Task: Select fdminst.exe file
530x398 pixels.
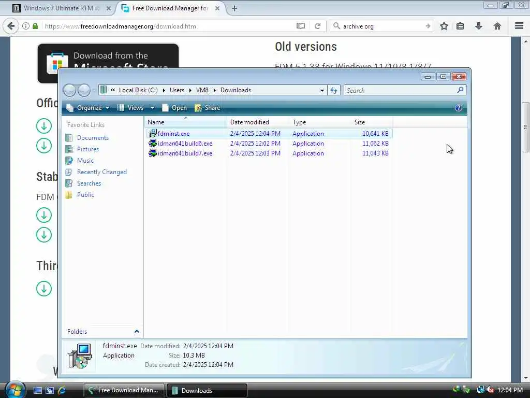Action: pos(269,134)
